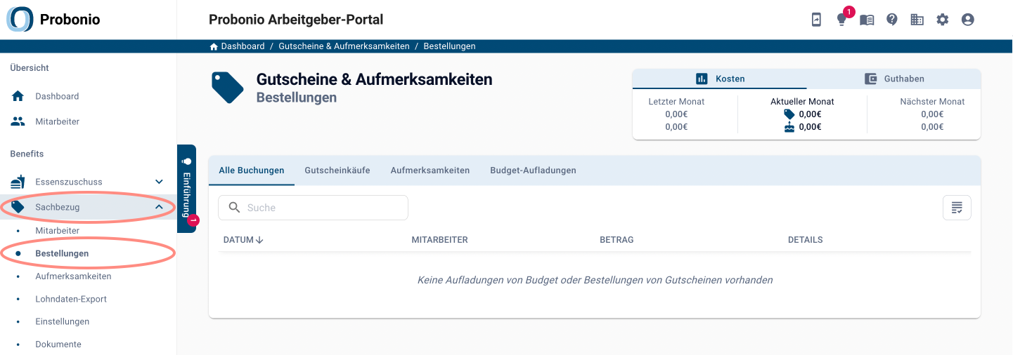Screen dimensions: 1013x355
Task: Click the large tag icon beside page title
Action: point(228,87)
